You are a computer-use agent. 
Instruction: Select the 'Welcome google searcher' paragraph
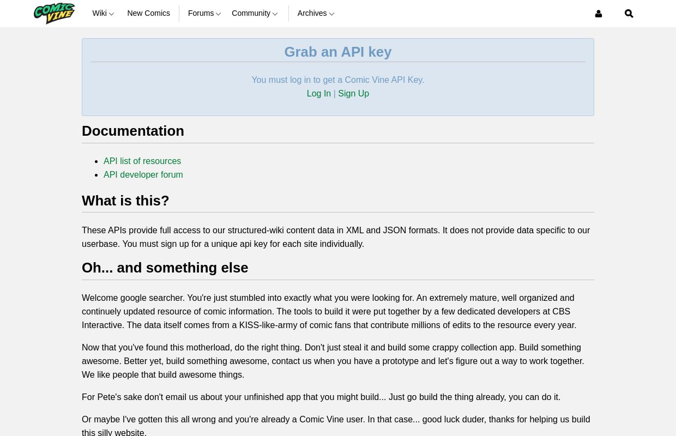point(338,312)
